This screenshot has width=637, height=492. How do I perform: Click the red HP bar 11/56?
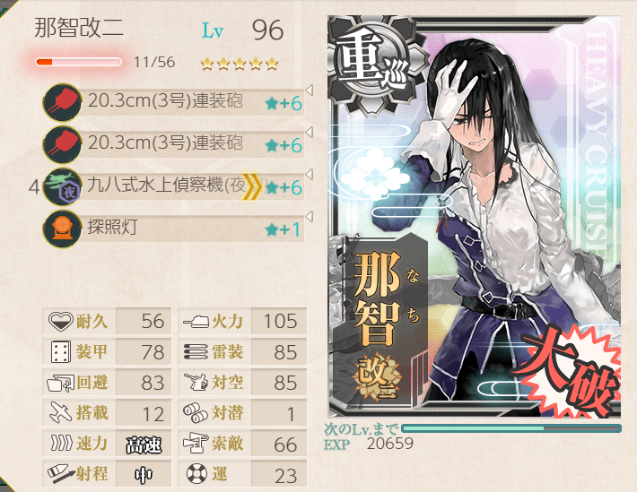pyautogui.click(x=78, y=62)
